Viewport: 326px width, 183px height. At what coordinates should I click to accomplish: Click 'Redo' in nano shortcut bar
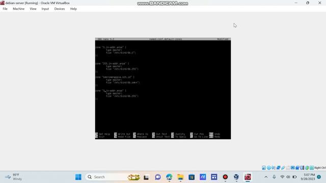click(217, 137)
